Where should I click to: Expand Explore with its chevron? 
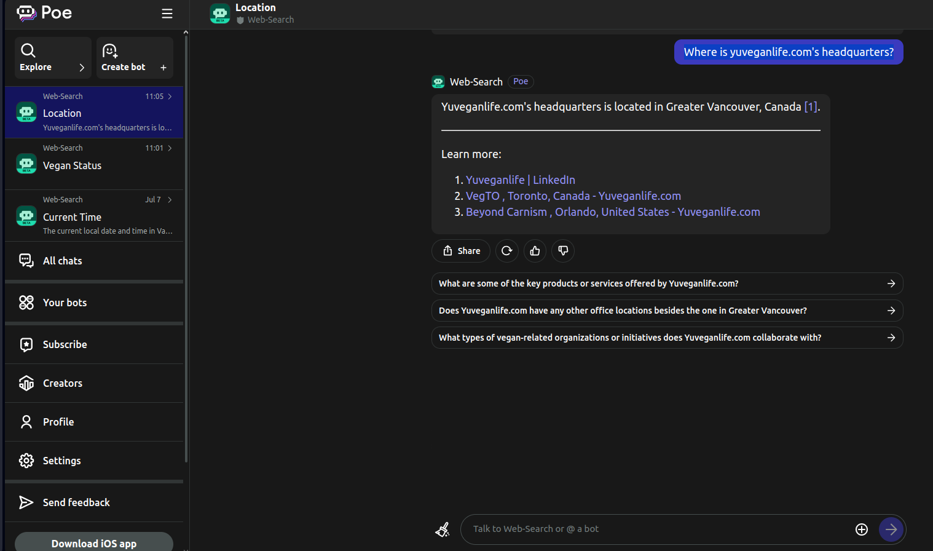pos(82,68)
